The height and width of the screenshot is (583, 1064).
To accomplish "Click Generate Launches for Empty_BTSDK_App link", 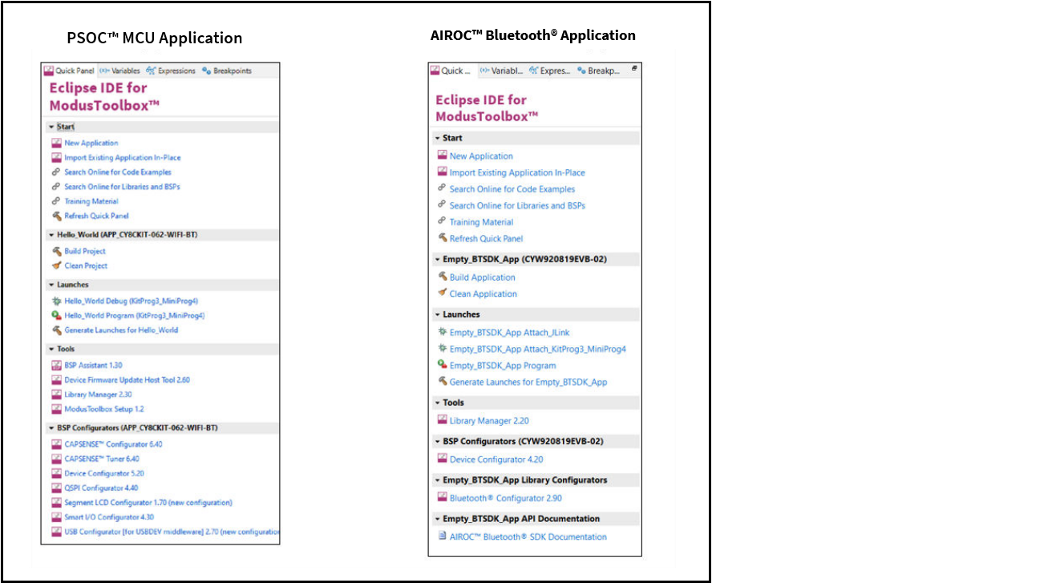I will [x=528, y=383].
